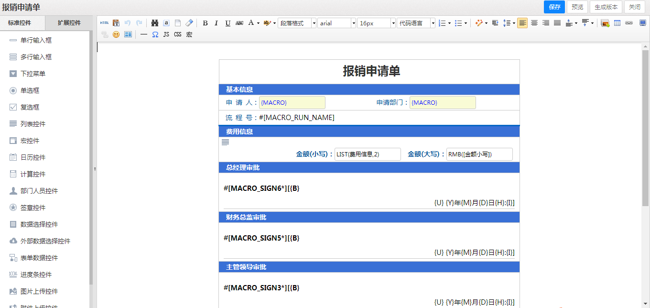The width and height of the screenshot is (650, 308).
Task: Click the fullscreen monitor icon
Action: click(642, 23)
